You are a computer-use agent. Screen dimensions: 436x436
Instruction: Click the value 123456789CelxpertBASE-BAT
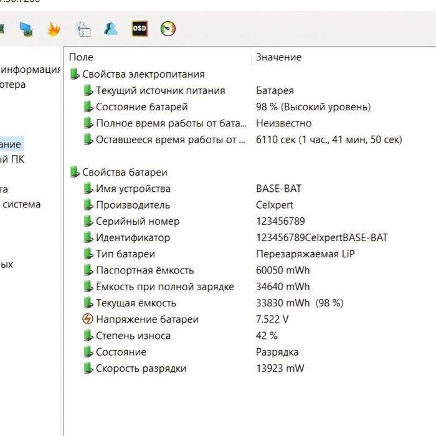322,238
